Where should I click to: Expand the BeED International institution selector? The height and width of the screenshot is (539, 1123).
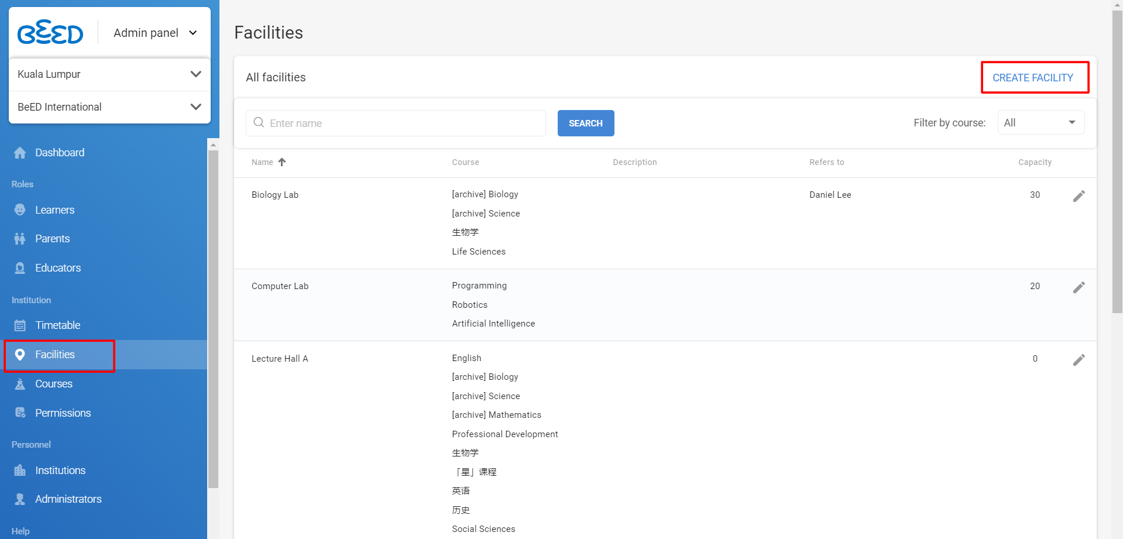(109, 107)
